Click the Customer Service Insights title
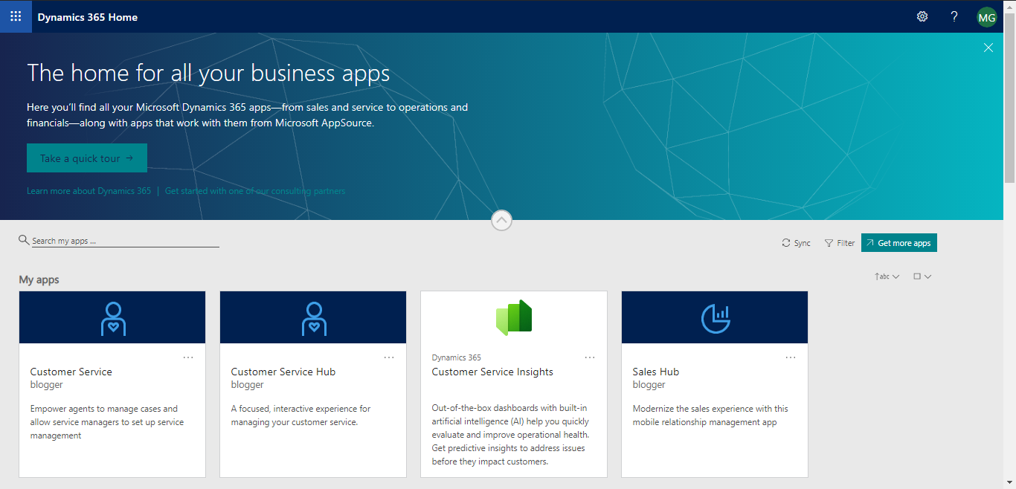This screenshot has height=489, width=1016. tap(492, 372)
